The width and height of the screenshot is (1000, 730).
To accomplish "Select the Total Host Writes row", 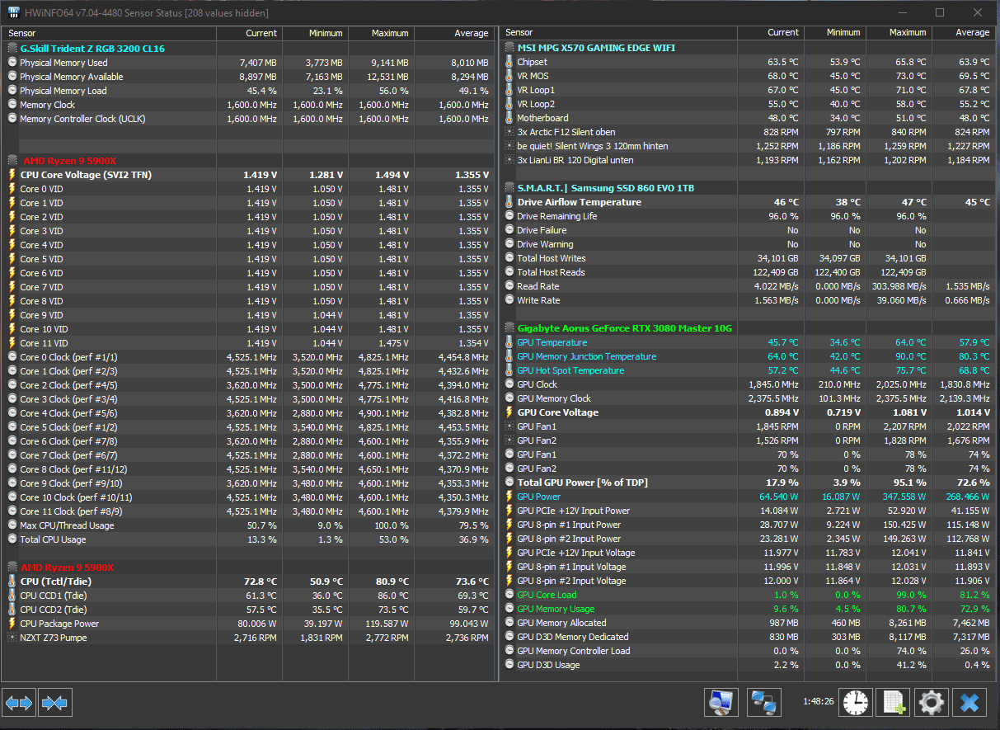I will click(748, 258).
